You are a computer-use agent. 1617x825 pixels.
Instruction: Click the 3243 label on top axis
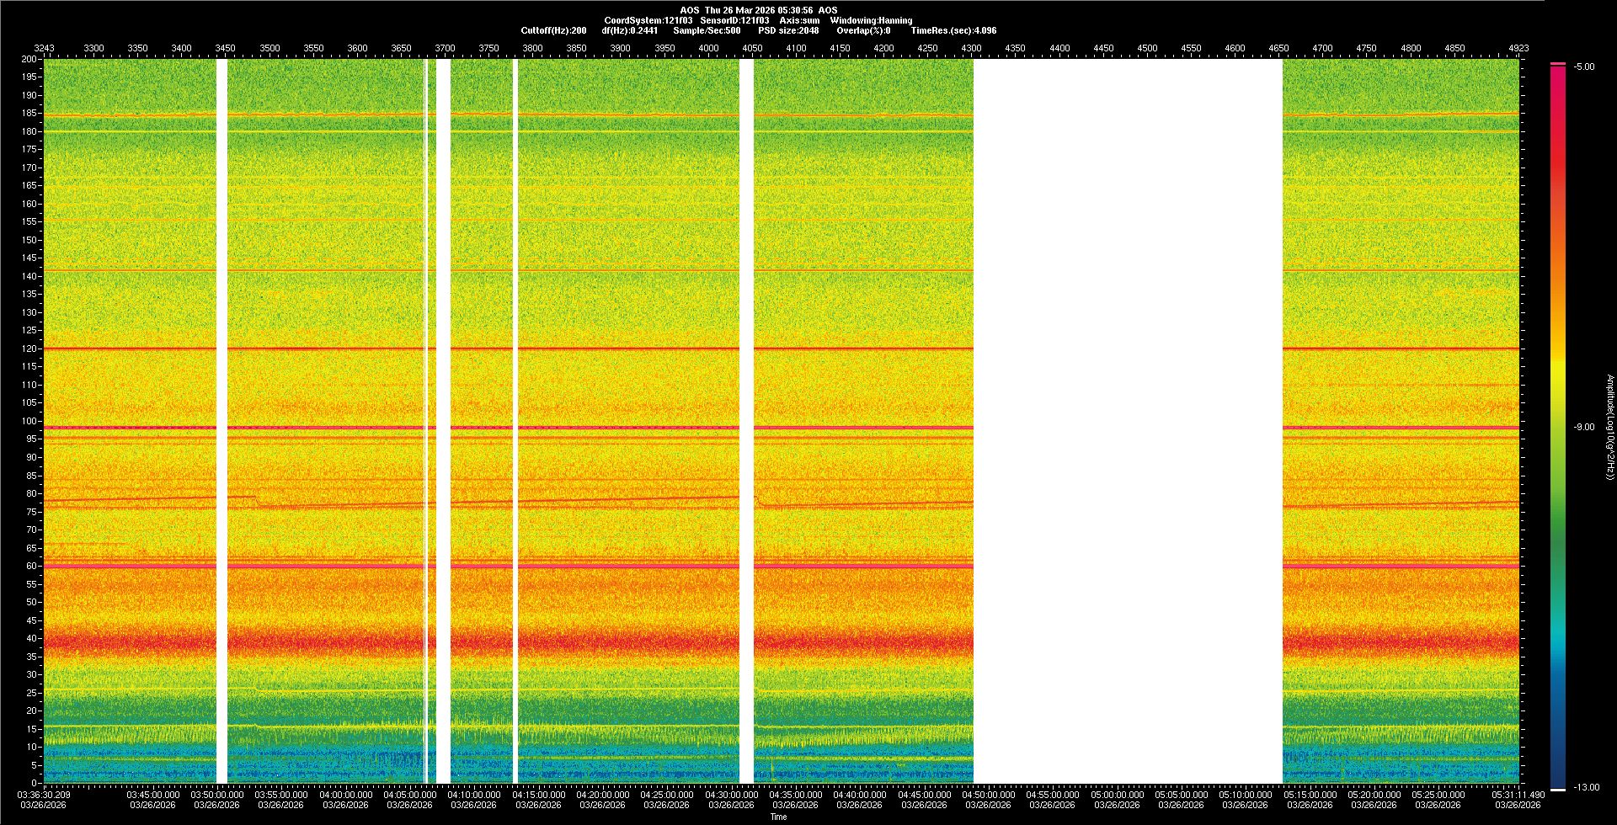tap(44, 48)
